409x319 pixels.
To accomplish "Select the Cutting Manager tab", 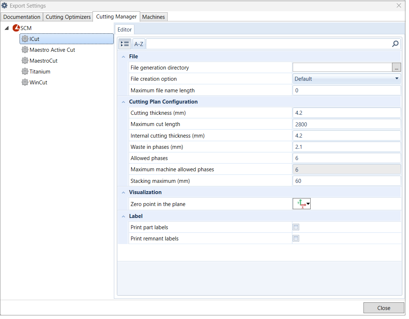I will [117, 17].
